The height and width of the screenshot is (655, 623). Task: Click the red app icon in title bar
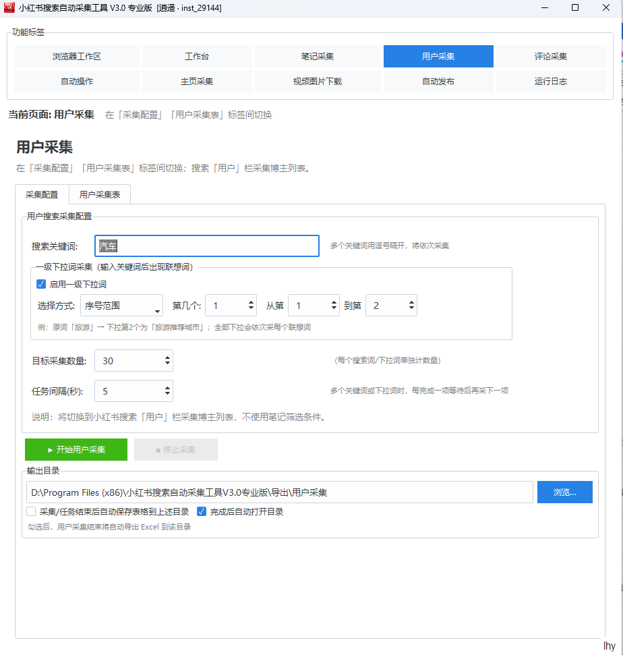pyautogui.click(x=9, y=7)
